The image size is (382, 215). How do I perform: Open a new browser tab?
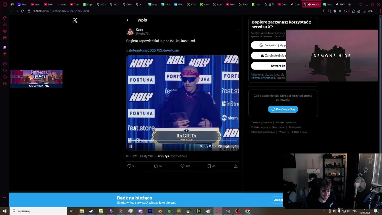(349, 4)
